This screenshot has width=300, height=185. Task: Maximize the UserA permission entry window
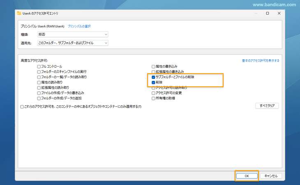point(267,13)
